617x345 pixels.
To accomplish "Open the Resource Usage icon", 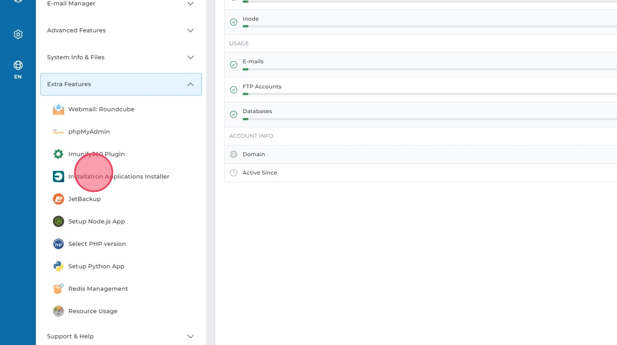I will (x=58, y=311).
